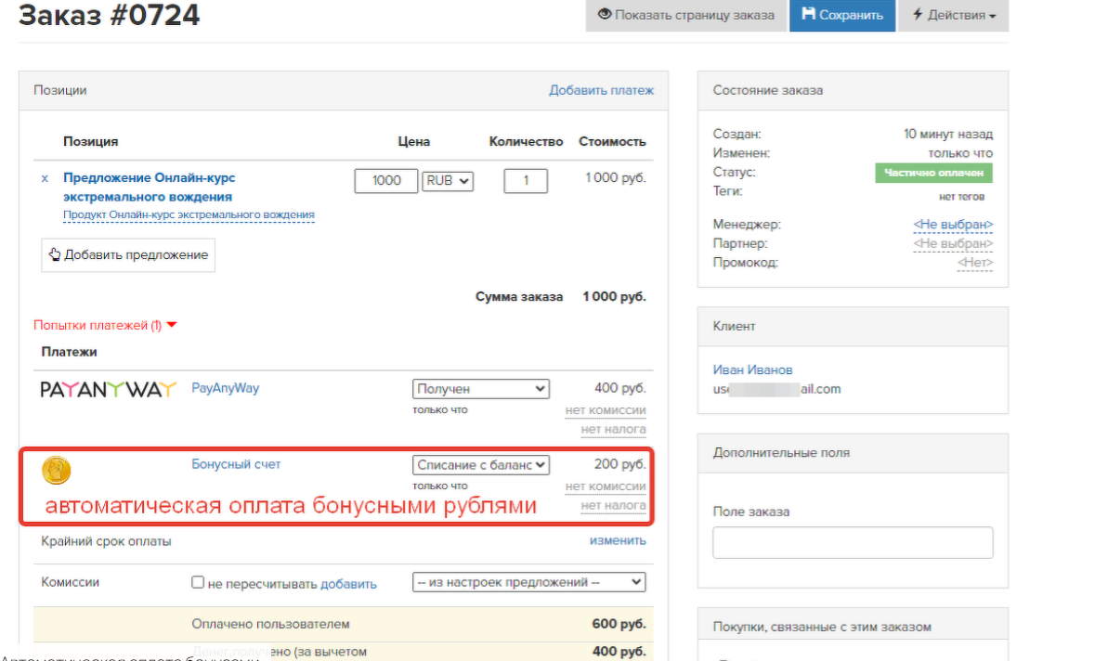This screenshot has height=661, width=1108.
Task: Remove position with the x mark
Action: coord(45,178)
